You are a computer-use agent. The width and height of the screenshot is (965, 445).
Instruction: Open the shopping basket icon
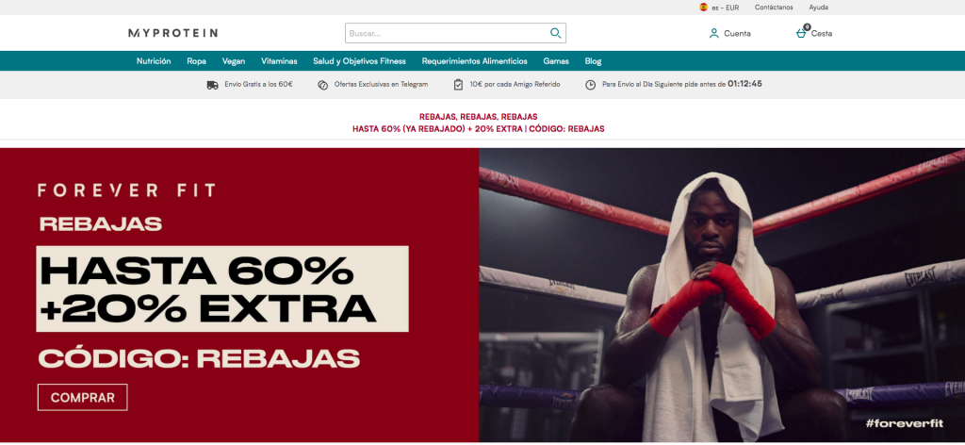point(801,33)
